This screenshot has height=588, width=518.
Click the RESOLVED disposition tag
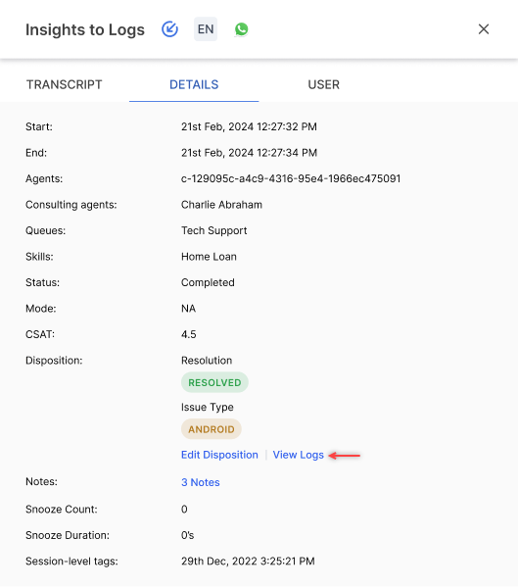(214, 382)
